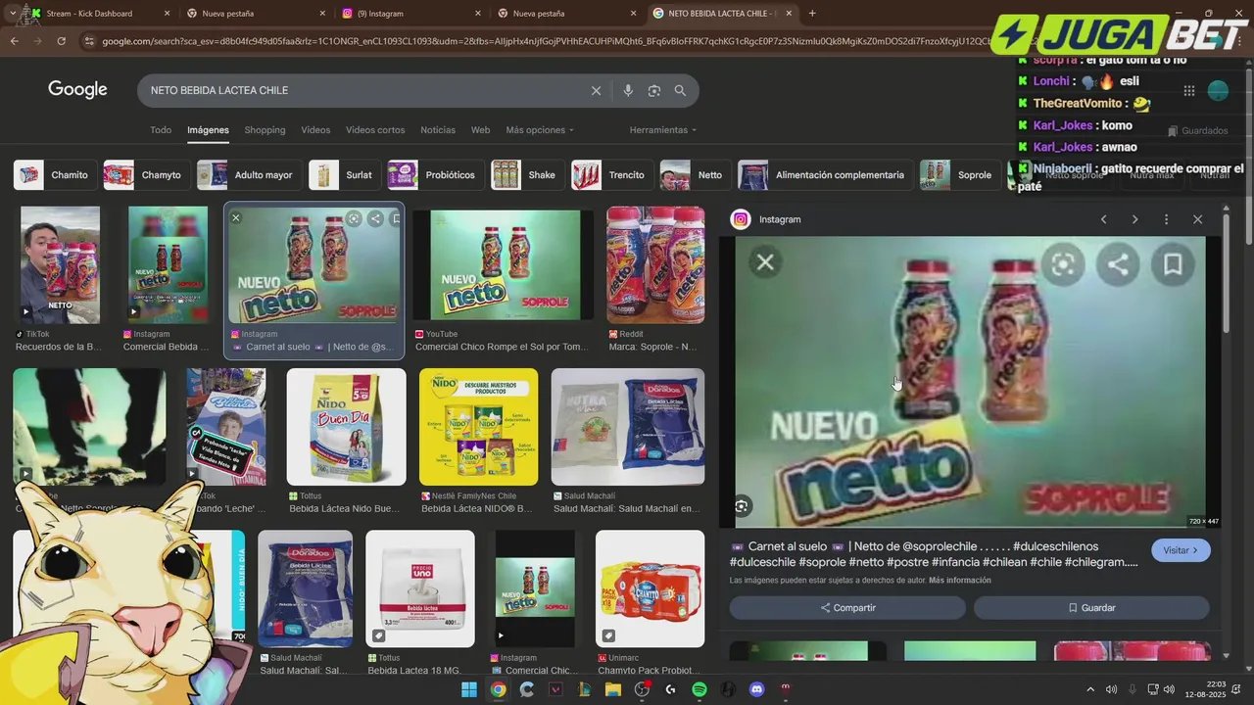Start voice search with the microphone icon

628,90
